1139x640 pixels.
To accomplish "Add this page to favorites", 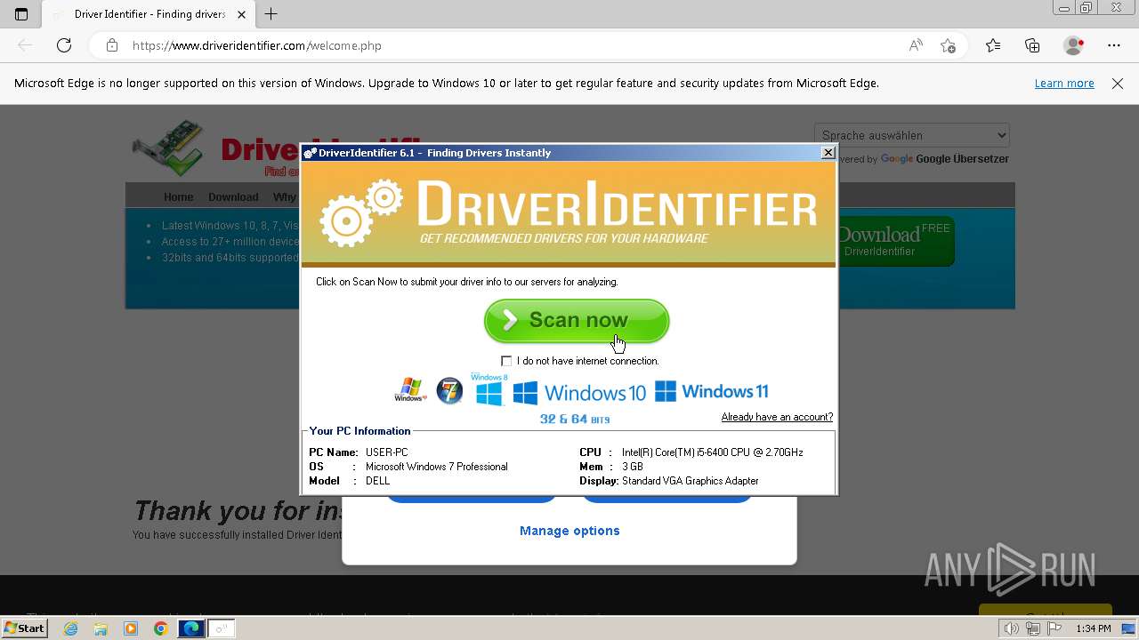I will tap(948, 45).
